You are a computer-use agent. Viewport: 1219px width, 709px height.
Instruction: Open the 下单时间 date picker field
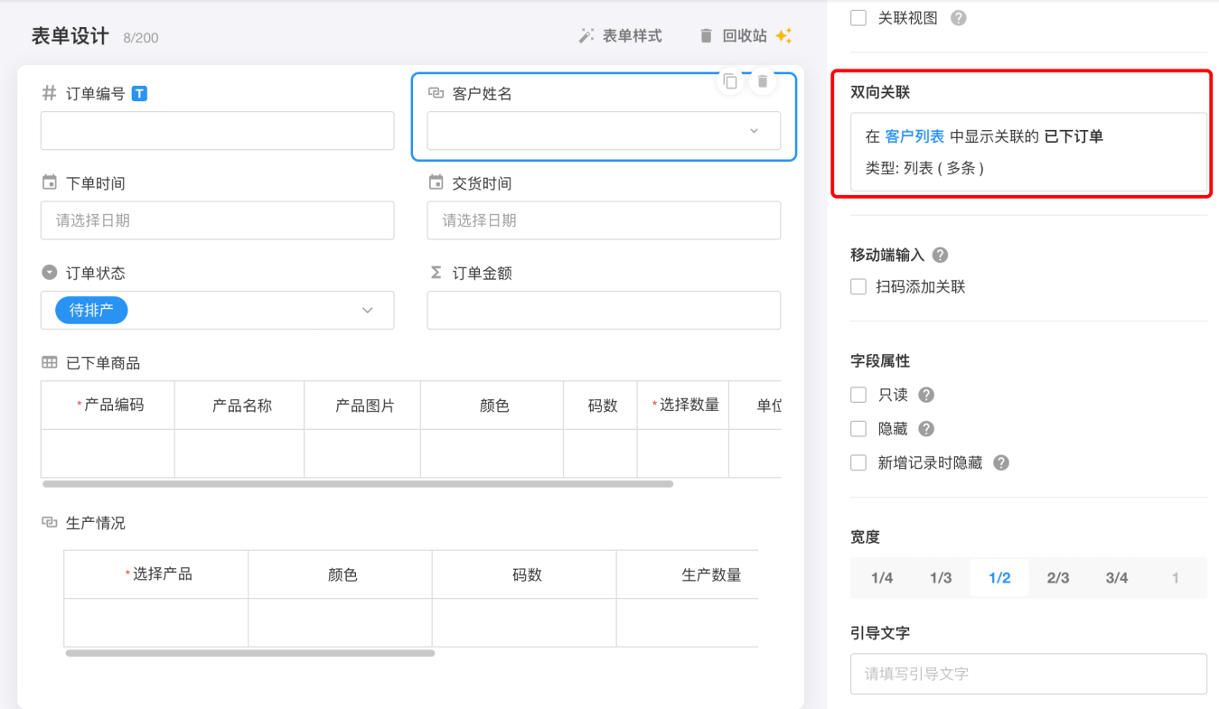coord(217,220)
